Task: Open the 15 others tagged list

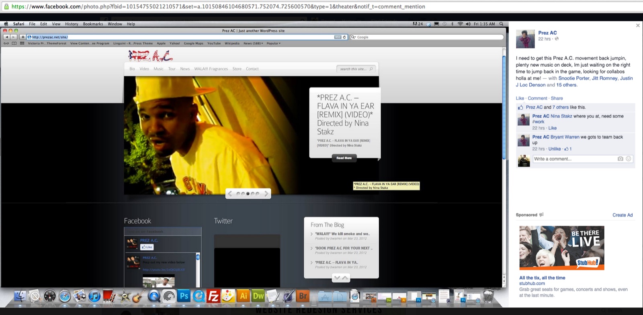Action: point(566,85)
